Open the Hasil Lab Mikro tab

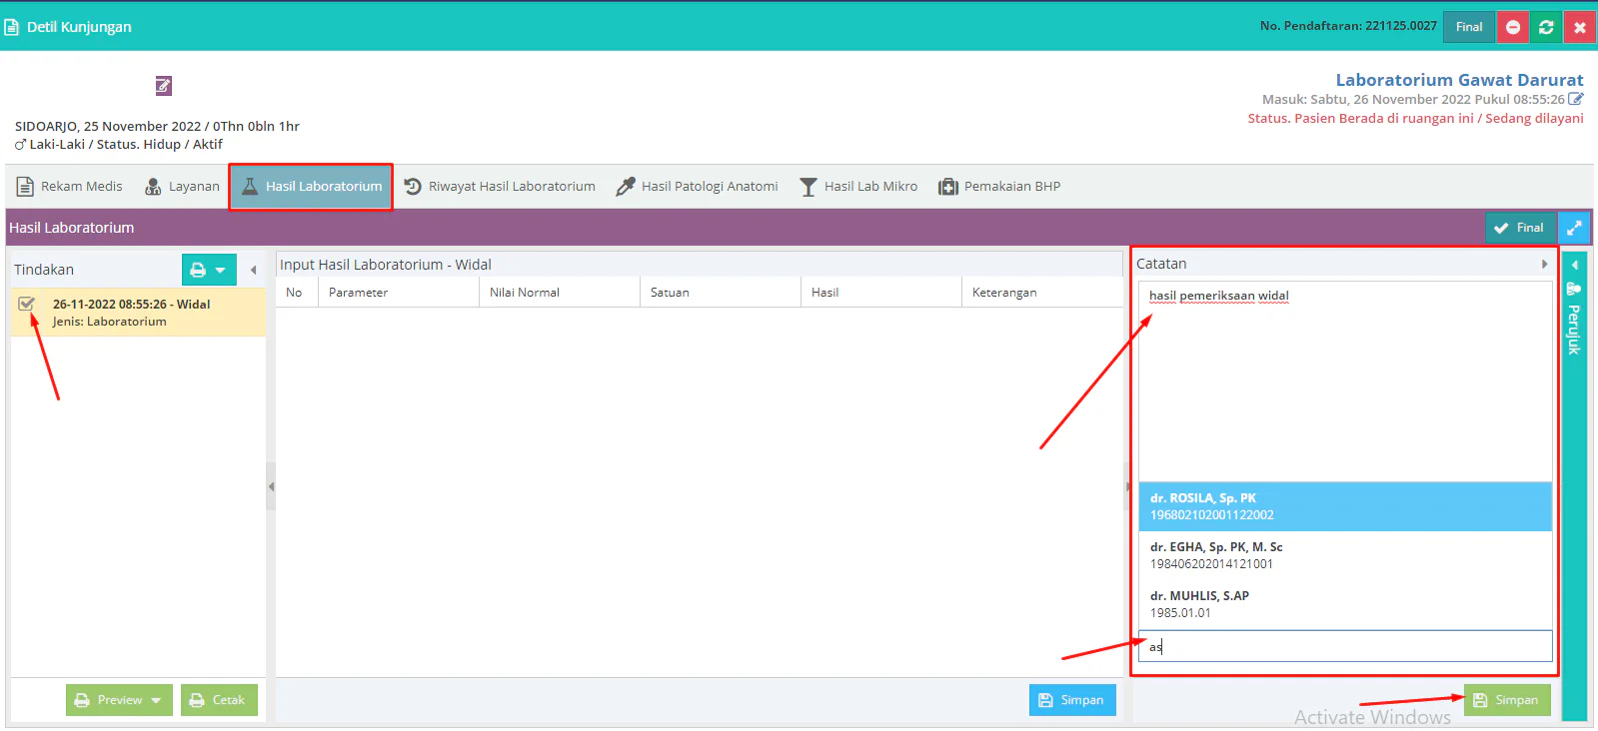click(858, 187)
